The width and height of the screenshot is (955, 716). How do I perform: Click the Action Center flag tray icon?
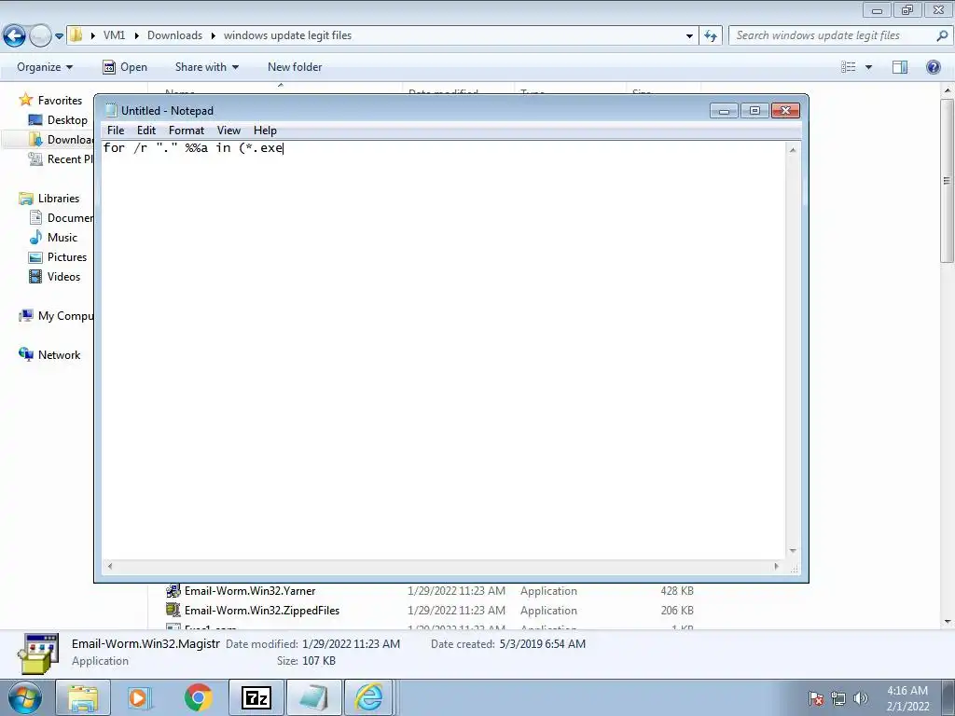click(816, 698)
